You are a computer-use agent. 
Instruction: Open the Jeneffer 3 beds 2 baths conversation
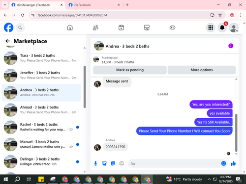pos(41,75)
